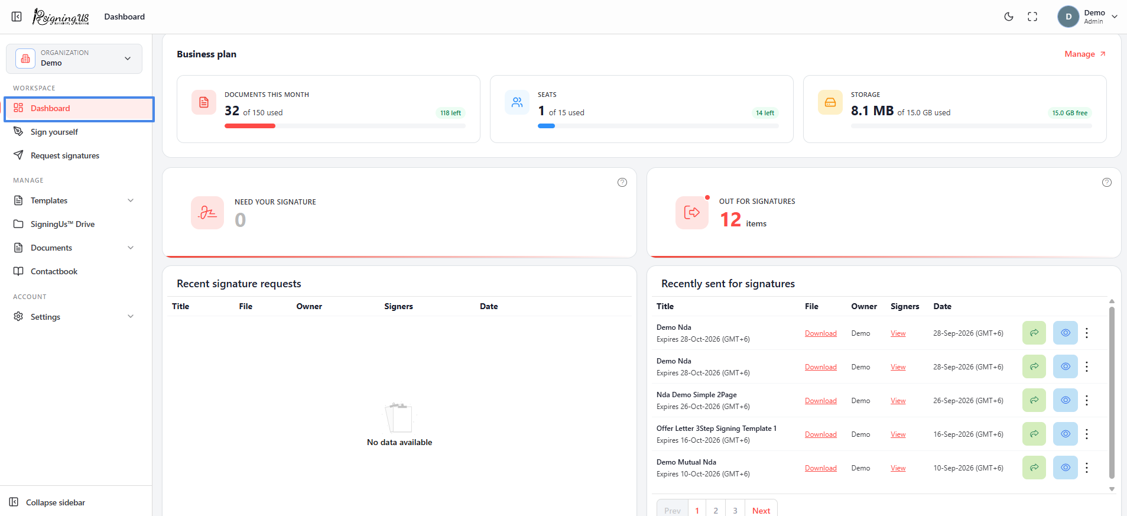Click the seats users icon

click(x=517, y=102)
